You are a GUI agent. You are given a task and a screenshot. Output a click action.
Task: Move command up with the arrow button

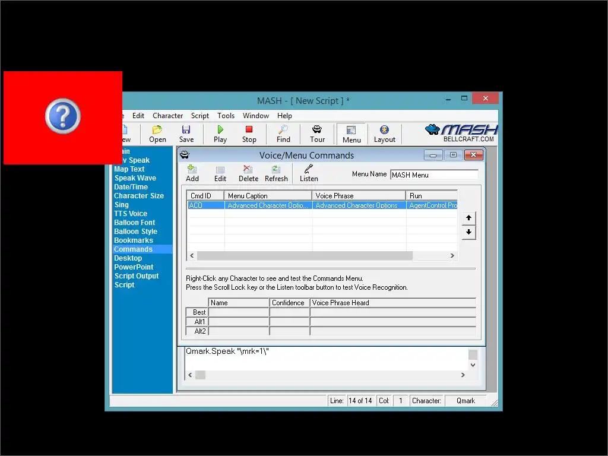click(x=469, y=218)
